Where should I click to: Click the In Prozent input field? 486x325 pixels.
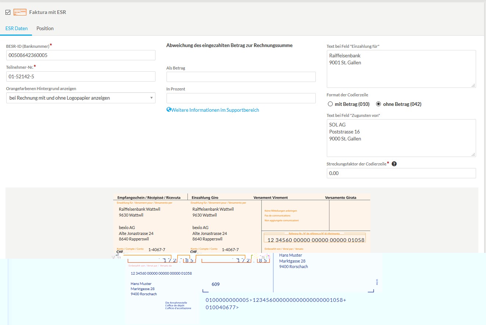pos(241,98)
